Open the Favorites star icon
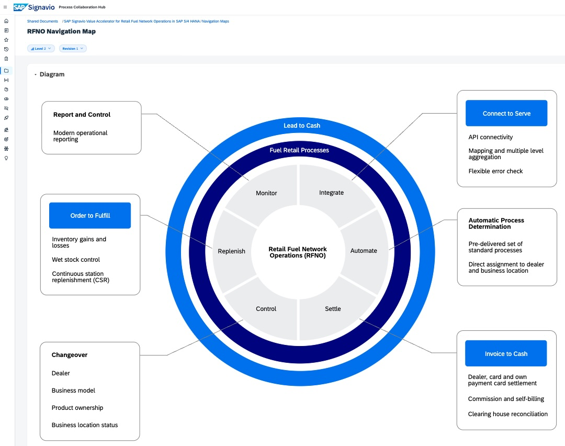 [x=6, y=40]
